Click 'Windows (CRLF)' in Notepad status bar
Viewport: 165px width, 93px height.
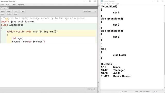(x=145, y=92)
